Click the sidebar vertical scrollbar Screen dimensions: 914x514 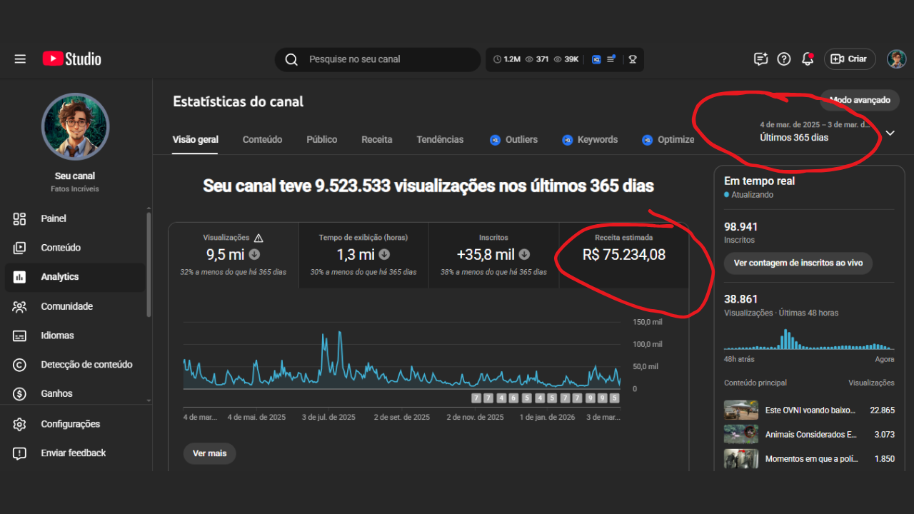tap(149, 264)
